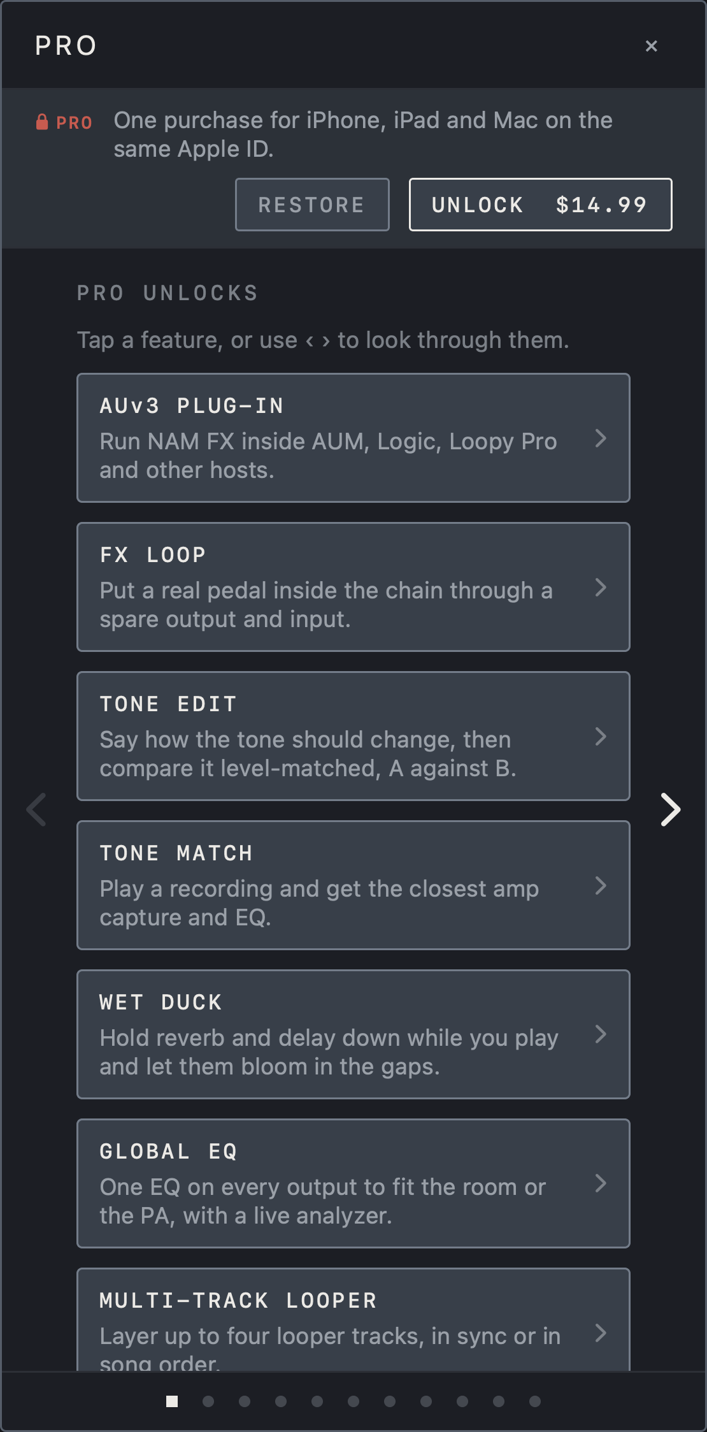The image size is (707, 1432).
Task: Jump to the last page dot
Action: pyautogui.click(x=535, y=1401)
